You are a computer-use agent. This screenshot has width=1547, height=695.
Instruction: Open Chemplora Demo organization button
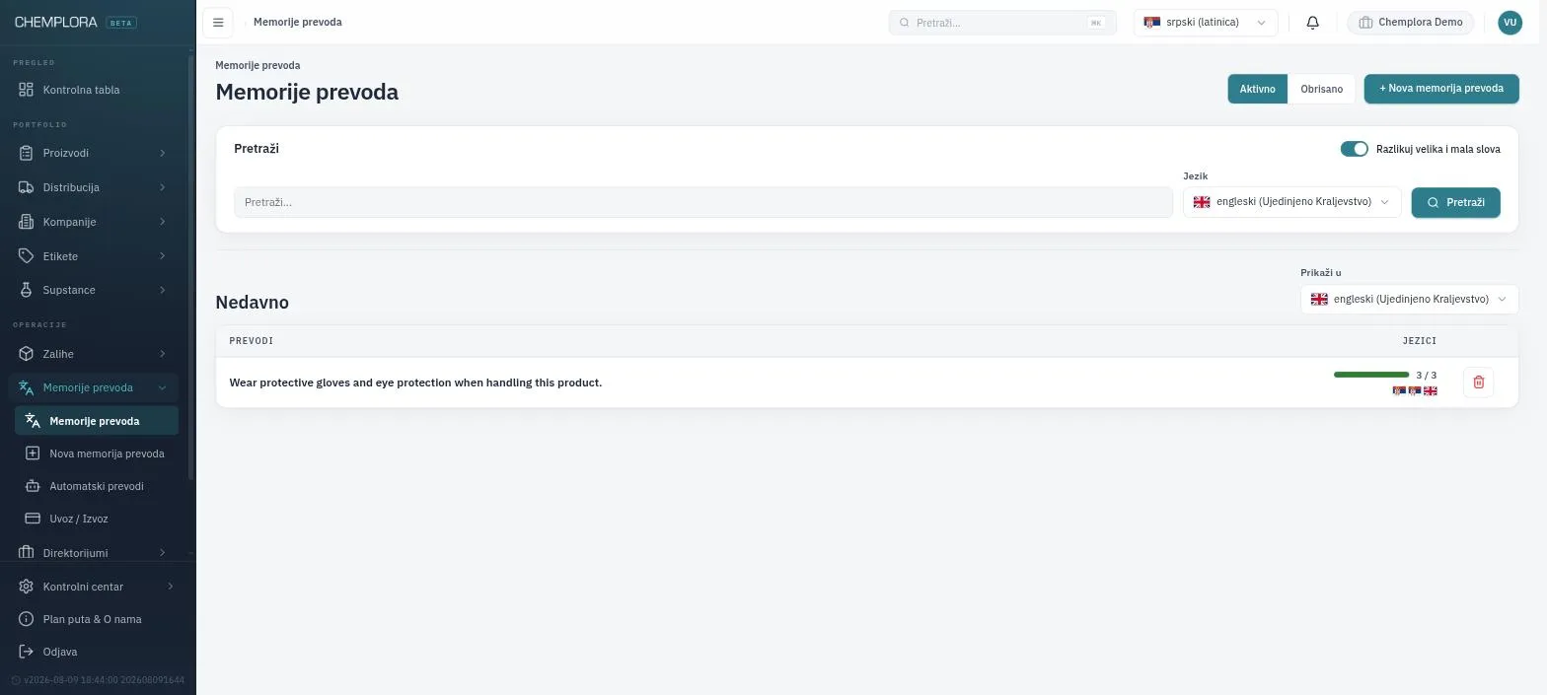point(1410,23)
